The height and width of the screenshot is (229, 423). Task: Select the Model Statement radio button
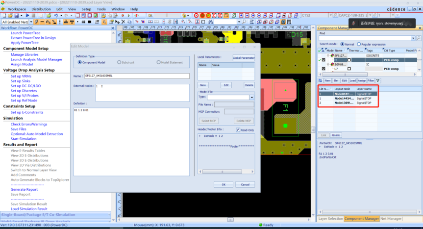pyautogui.click(x=158, y=62)
